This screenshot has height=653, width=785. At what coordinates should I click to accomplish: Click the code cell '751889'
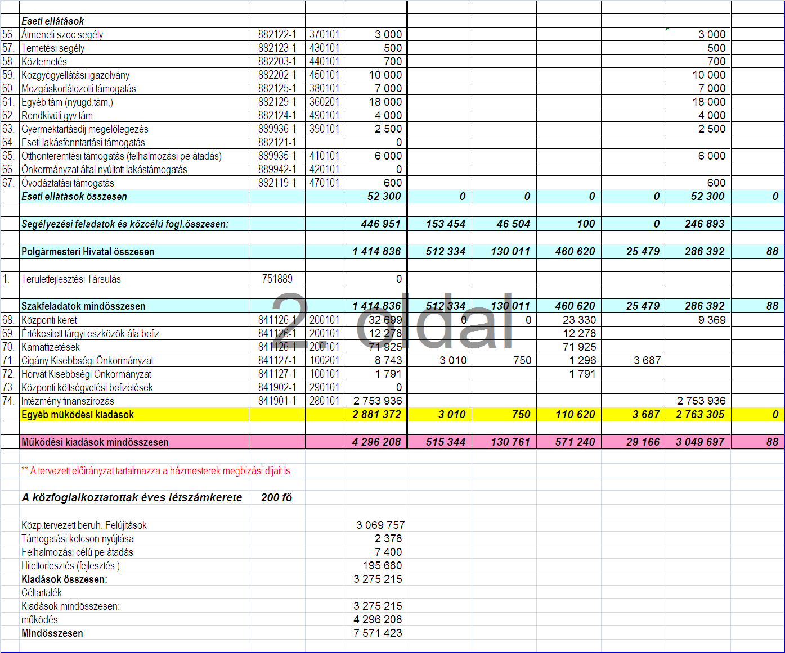[x=277, y=279]
